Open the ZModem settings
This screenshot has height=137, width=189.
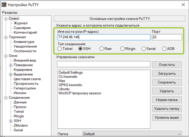coord(21,126)
